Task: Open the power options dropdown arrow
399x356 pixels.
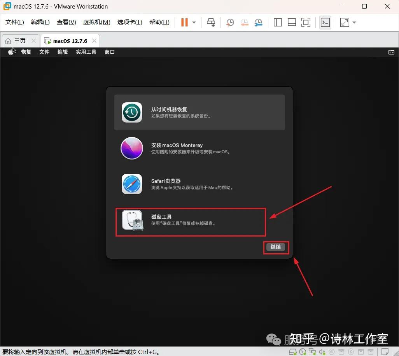Action: pyautogui.click(x=194, y=23)
